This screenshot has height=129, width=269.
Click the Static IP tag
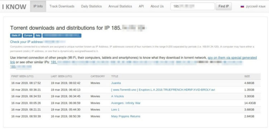click(16, 35)
